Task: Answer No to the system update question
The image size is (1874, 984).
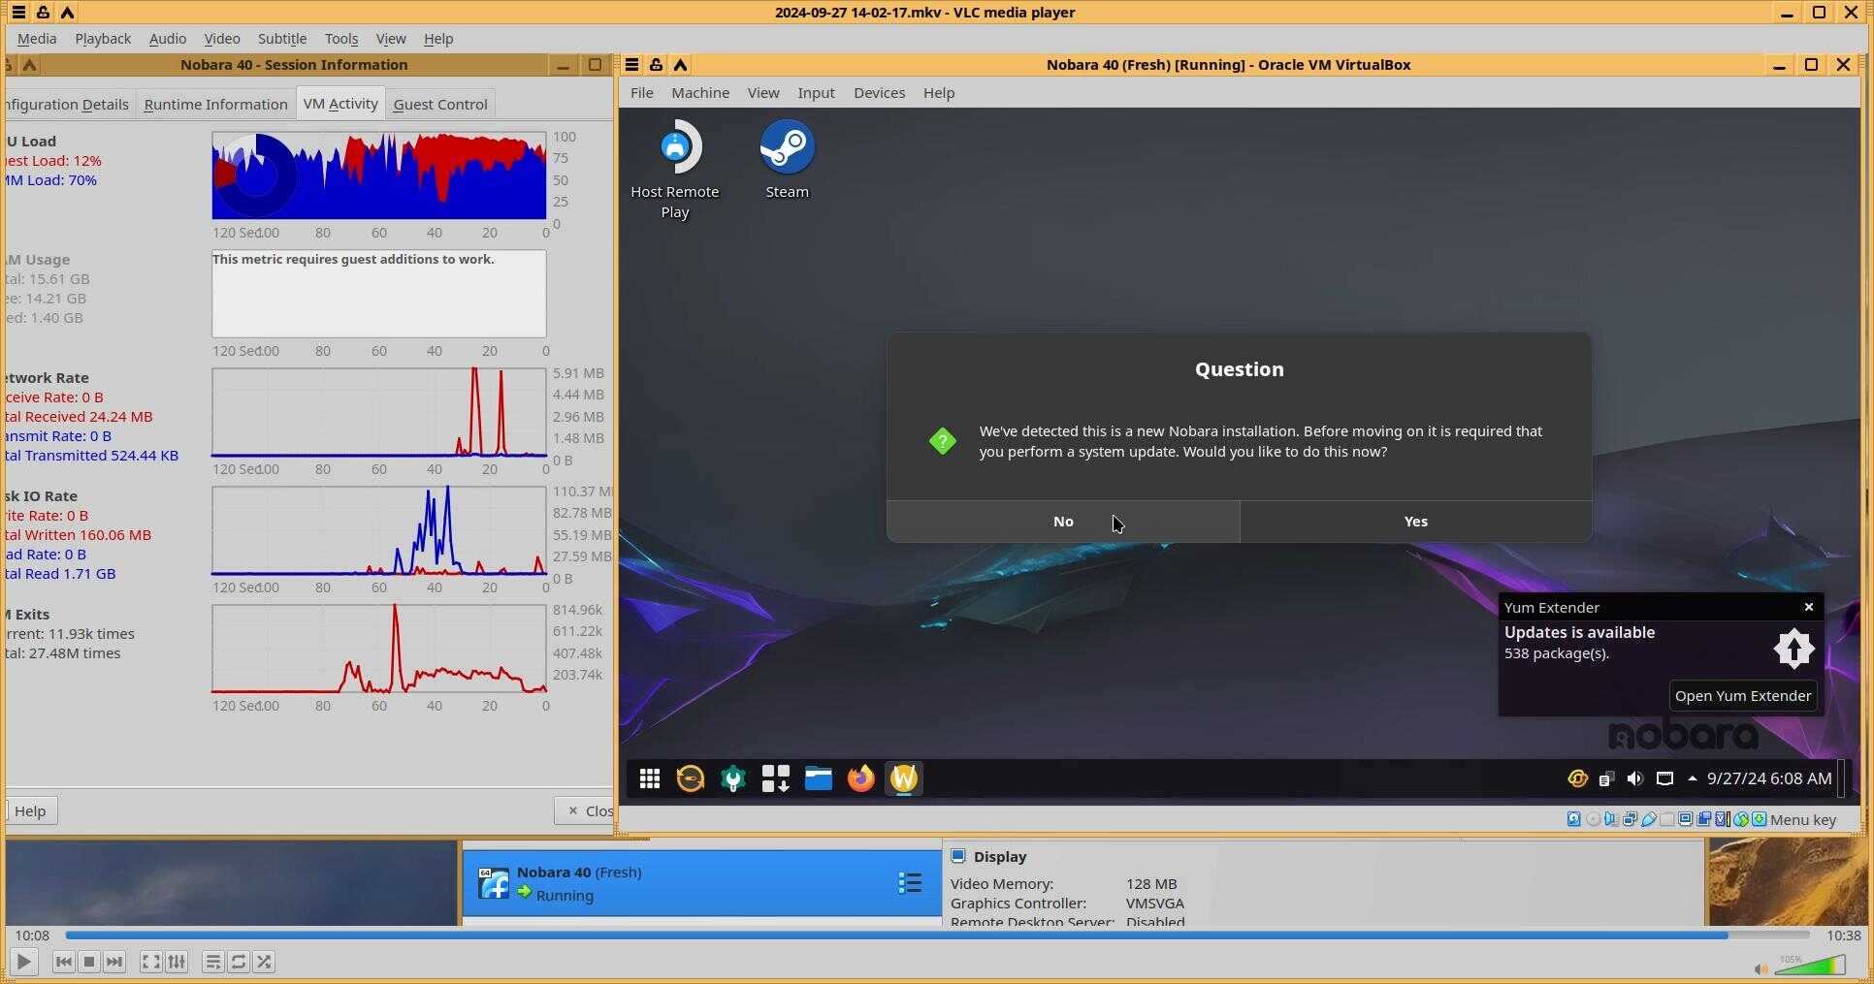Action: pyautogui.click(x=1063, y=522)
